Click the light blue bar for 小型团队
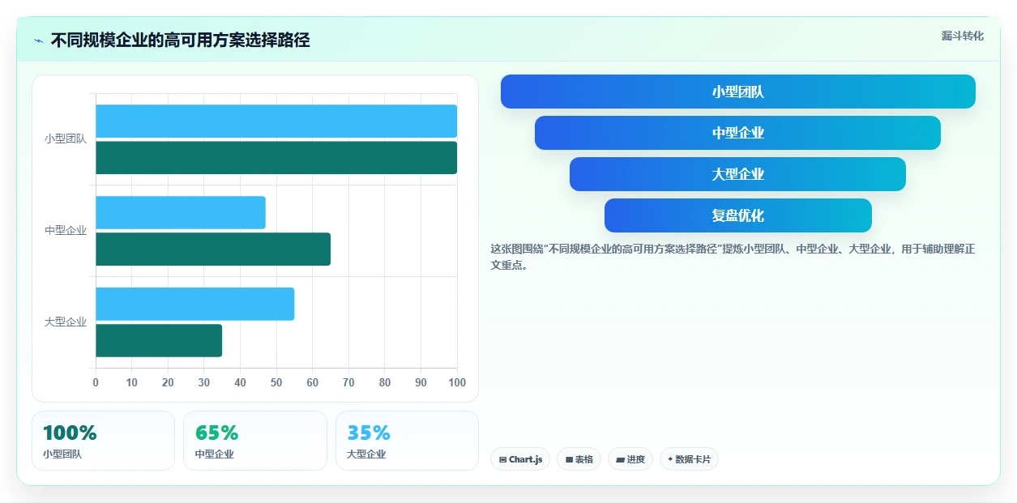Image resolution: width=1017 pixels, height=503 pixels. tap(276, 121)
